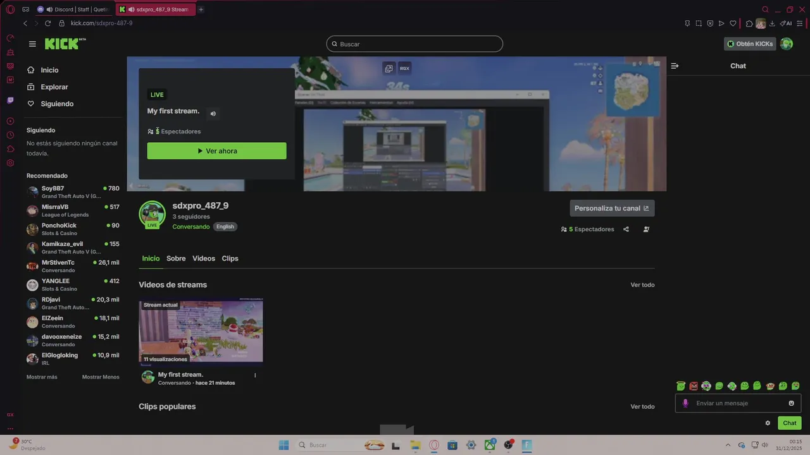The image size is (810, 455).
Task: Switch to the Videos tab
Action: coord(204,258)
